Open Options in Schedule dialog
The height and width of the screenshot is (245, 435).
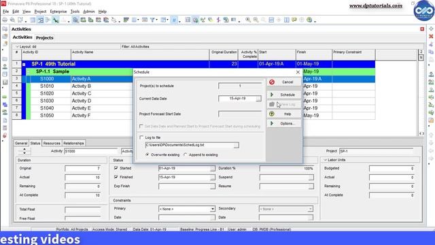coord(283,123)
